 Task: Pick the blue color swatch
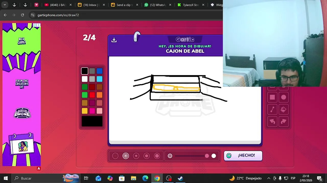coord(99,71)
